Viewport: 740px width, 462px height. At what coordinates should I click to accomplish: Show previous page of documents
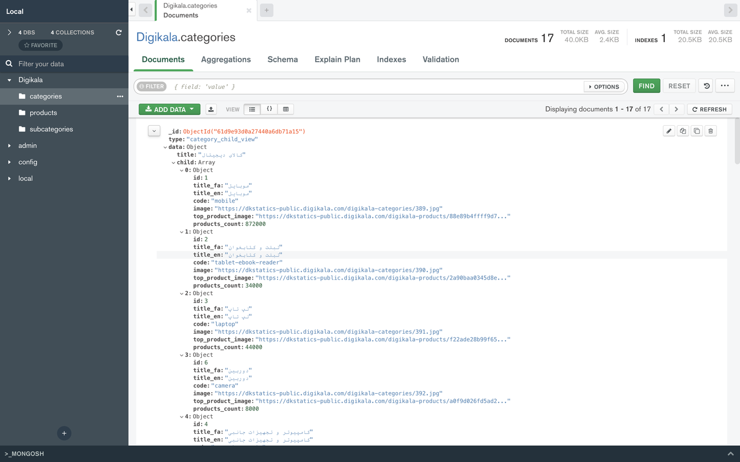point(661,109)
